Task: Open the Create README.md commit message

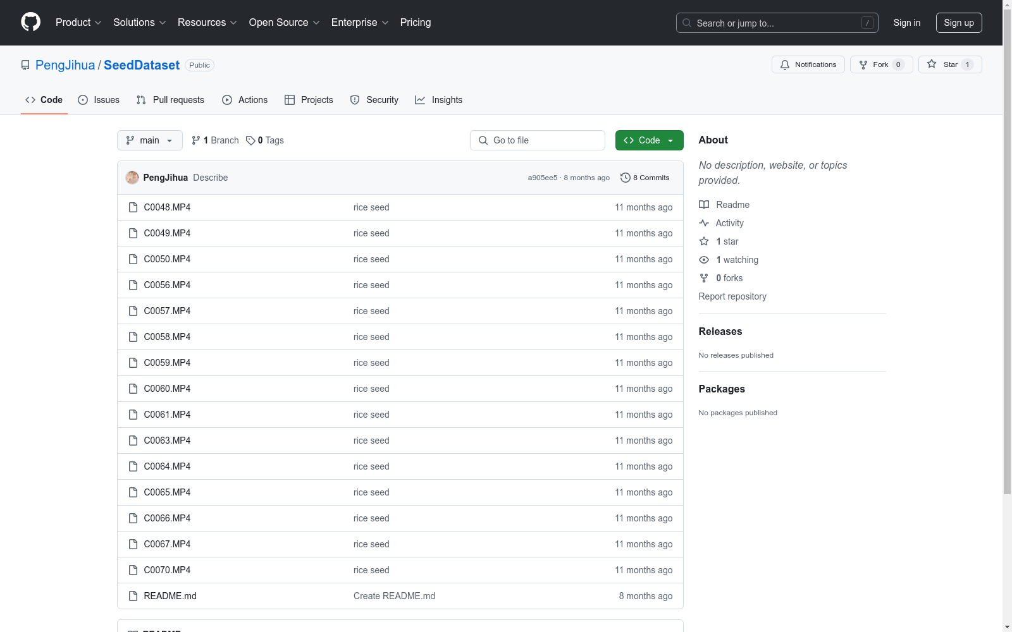Action: 394,596
